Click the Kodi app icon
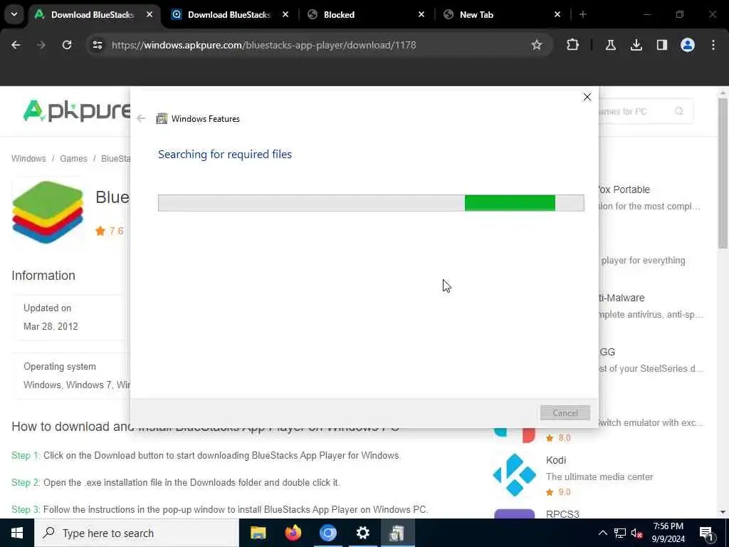The height and width of the screenshot is (547, 729). coord(514,475)
